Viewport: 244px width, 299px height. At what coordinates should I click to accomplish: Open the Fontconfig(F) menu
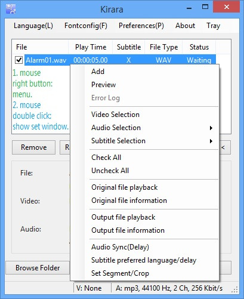click(x=86, y=26)
